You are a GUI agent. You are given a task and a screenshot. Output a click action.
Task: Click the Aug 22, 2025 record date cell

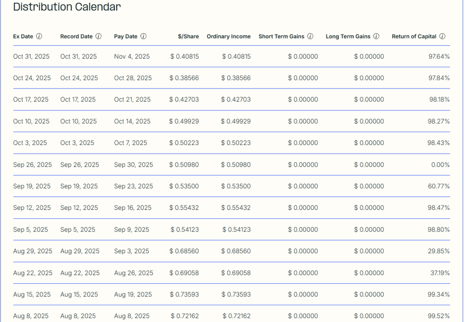(79, 273)
